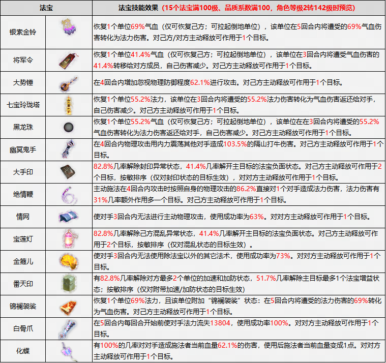Click the 法宝 column header
This screenshot has width=386, height=363.
[46, 8]
